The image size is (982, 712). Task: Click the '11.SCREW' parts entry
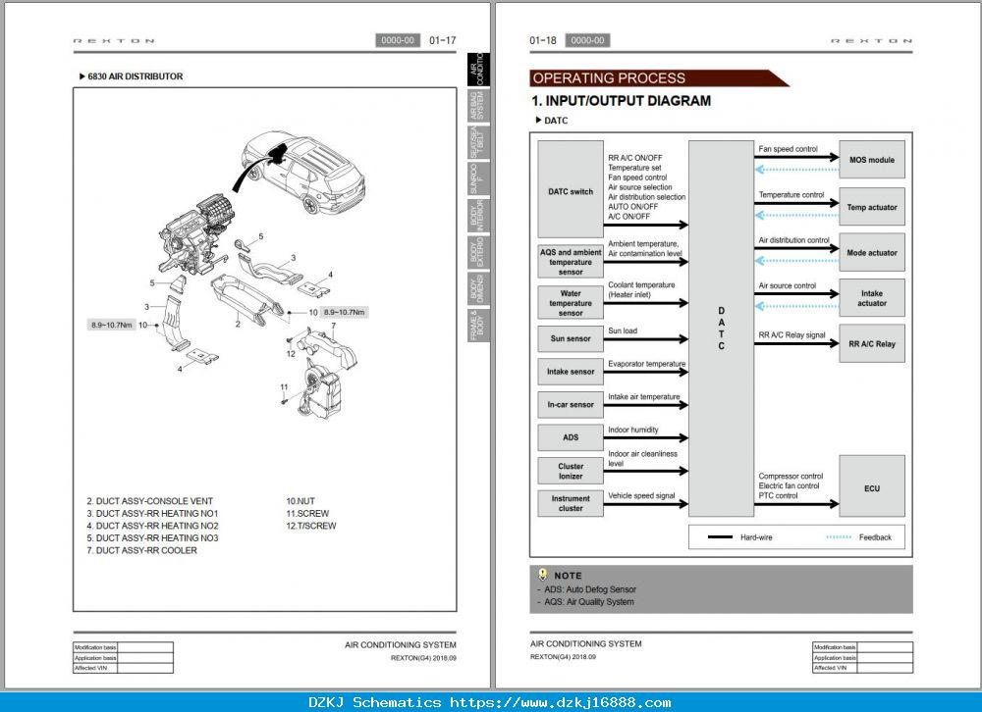pos(307,514)
